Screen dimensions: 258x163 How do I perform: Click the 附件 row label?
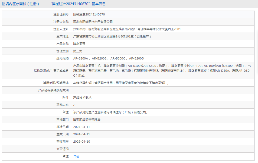coord(66,98)
